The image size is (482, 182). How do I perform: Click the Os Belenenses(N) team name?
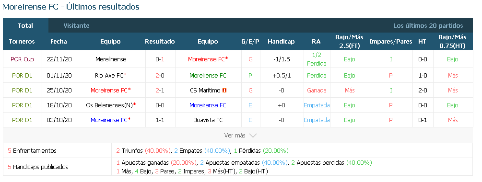(109, 105)
